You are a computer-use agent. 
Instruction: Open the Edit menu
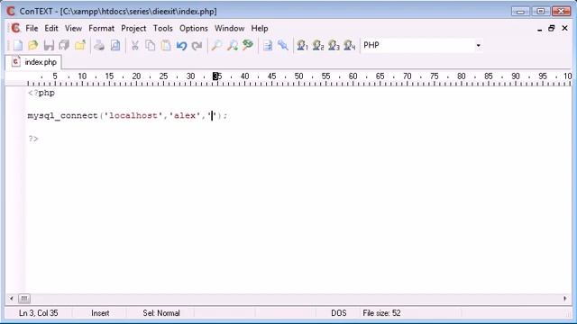tap(51, 28)
